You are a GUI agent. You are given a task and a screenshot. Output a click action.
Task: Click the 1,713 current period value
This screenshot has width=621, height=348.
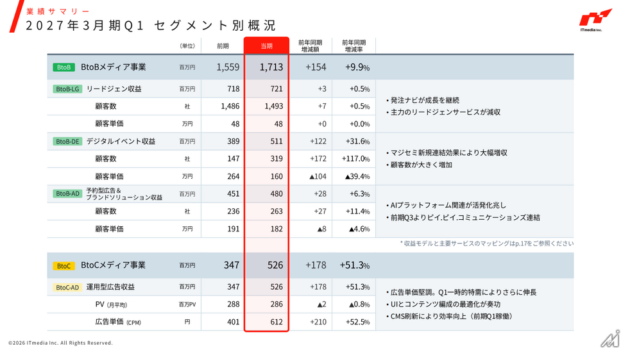pyautogui.click(x=271, y=67)
